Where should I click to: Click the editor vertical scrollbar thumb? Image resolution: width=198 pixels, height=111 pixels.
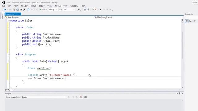[x=183, y=45]
